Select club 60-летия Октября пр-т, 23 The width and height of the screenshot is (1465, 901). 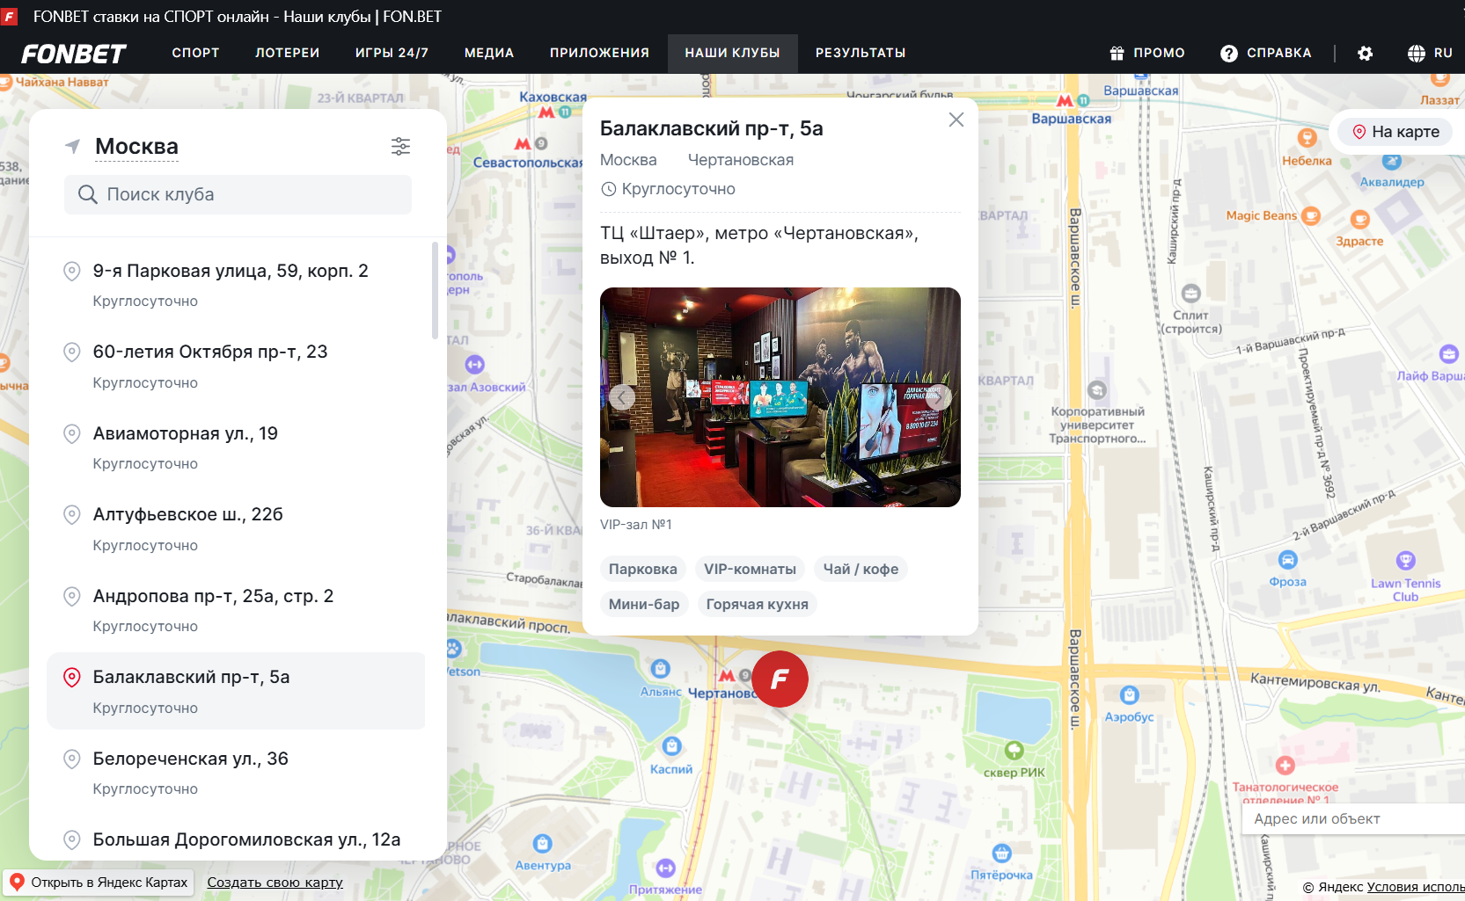coord(236,366)
